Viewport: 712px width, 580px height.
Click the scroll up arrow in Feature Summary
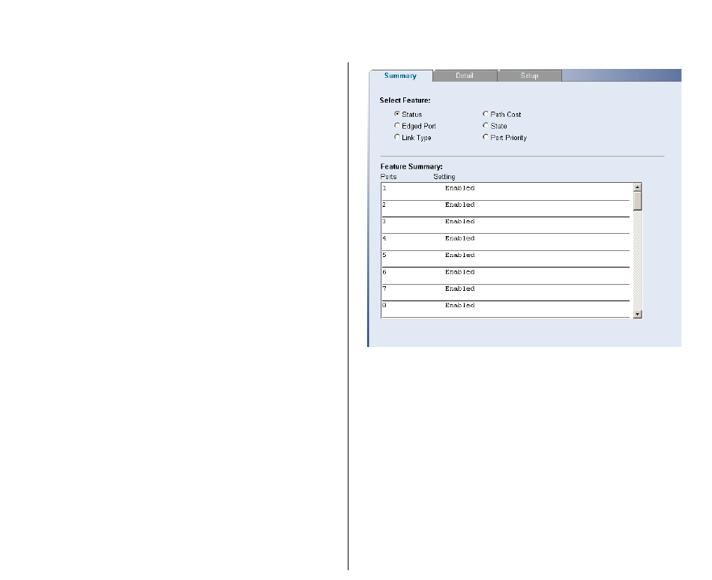(638, 187)
